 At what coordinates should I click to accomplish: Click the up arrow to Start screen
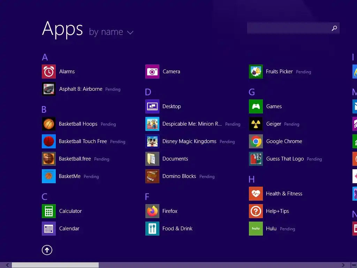[47, 250]
